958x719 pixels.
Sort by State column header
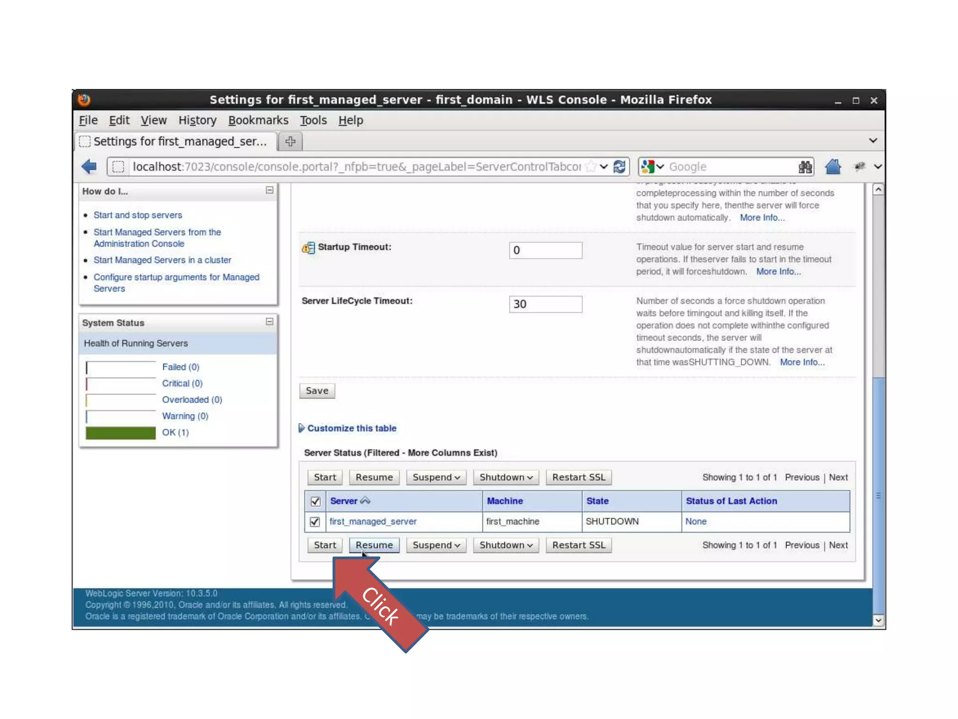(x=597, y=501)
